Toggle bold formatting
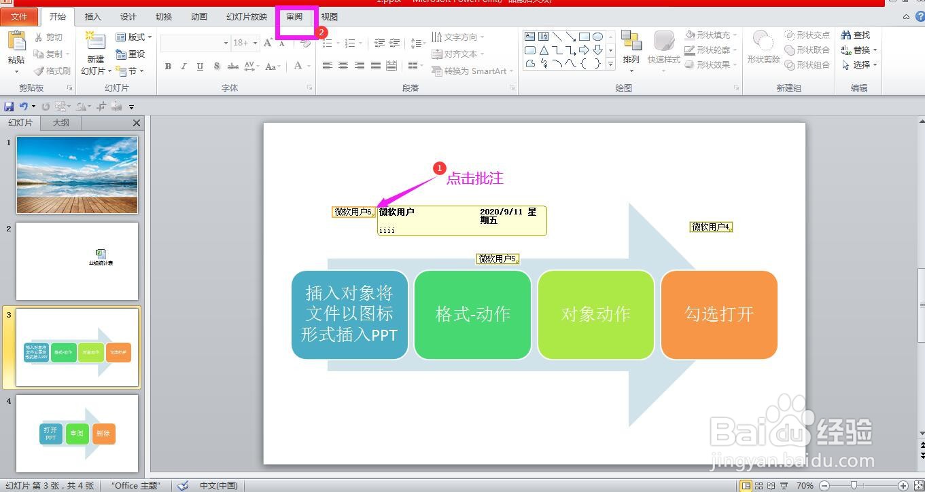 point(168,66)
